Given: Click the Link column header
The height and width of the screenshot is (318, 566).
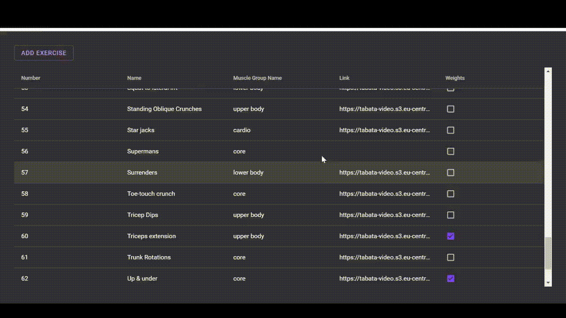Looking at the screenshot, I should pyautogui.click(x=344, y=78).
